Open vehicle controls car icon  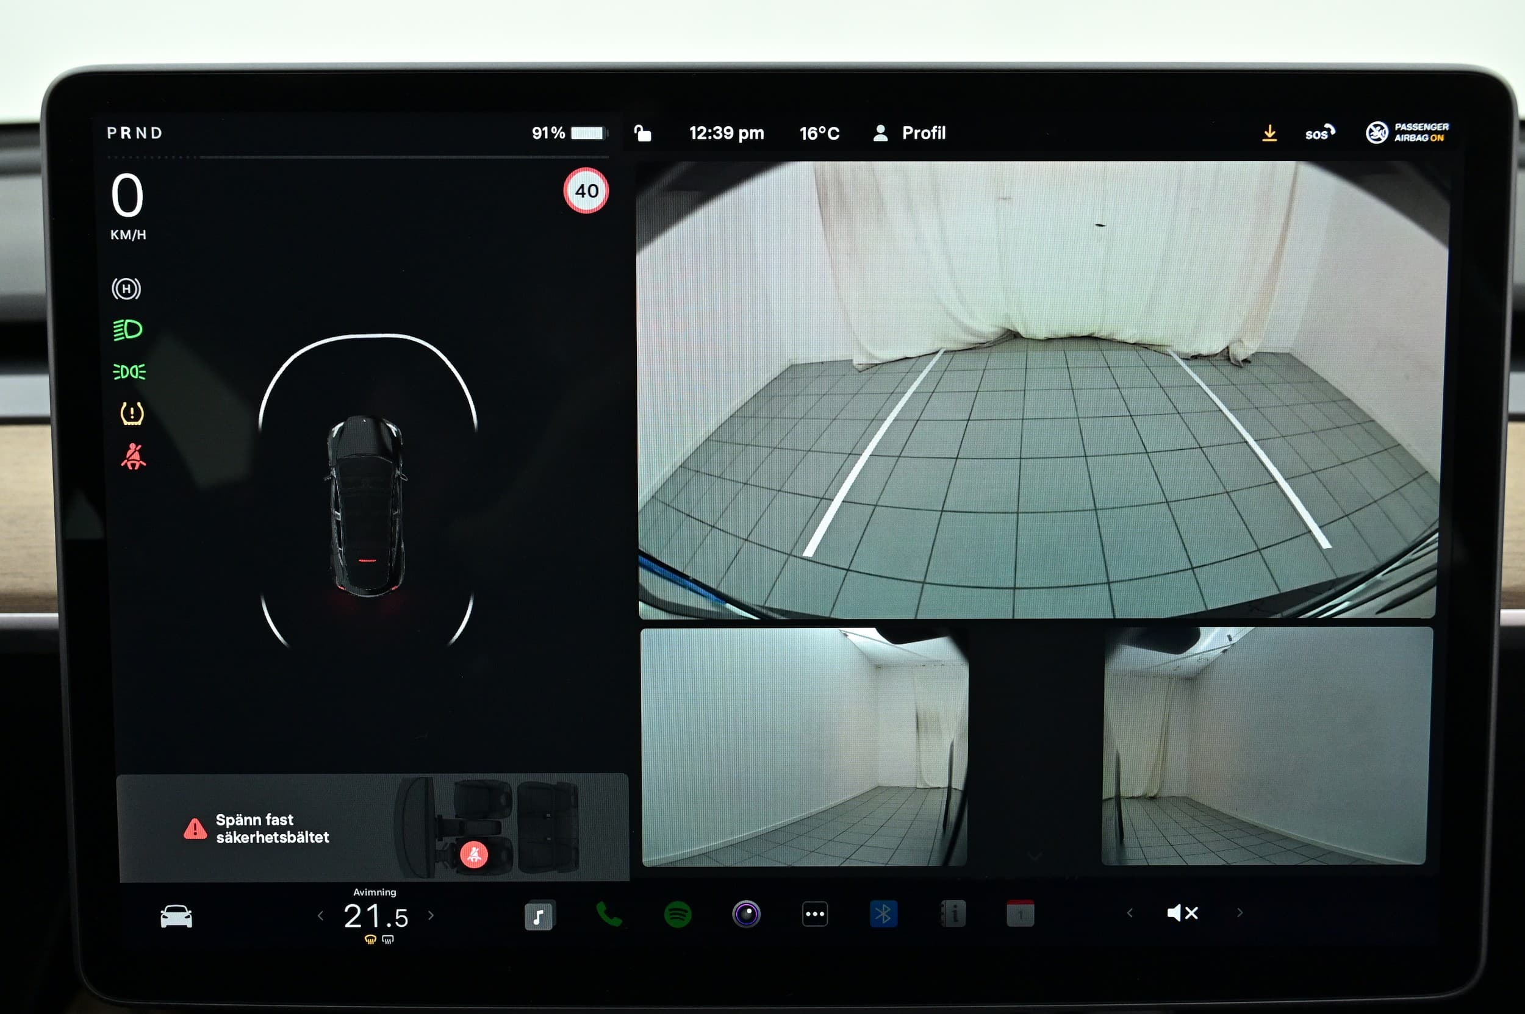coord(176,916)
